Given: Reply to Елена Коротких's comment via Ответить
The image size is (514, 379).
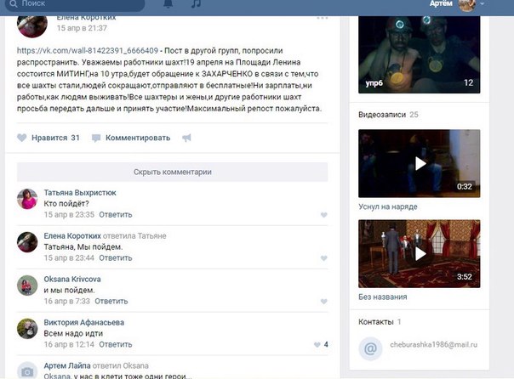Looking at the screenshot, I should click(116, 257).
